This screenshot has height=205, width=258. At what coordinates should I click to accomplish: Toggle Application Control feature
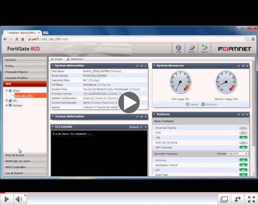pos(243,165)
